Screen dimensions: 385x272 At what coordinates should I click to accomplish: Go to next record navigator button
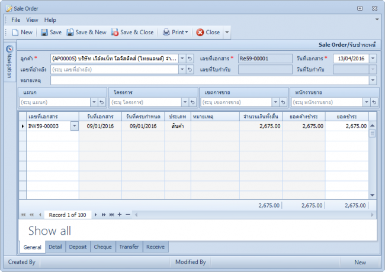tap(95, 215)
